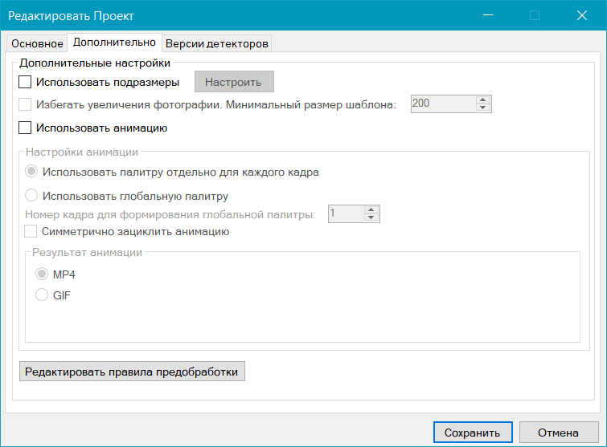Decrease minimum template size with down arrow
The height and width of the screenshot is (447, 607).
483,108
